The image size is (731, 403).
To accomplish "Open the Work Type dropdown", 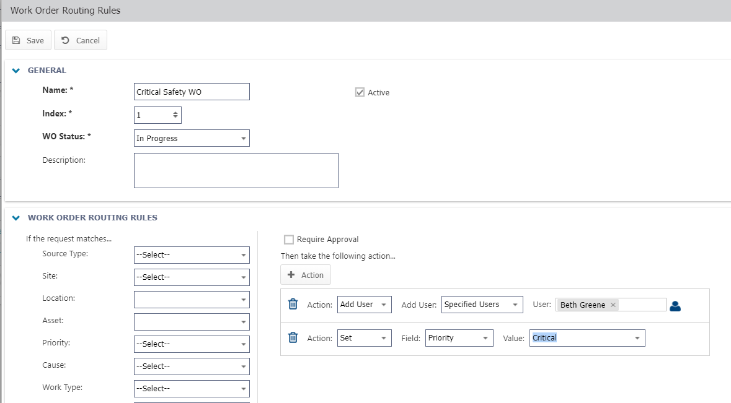I will [242, 388].
